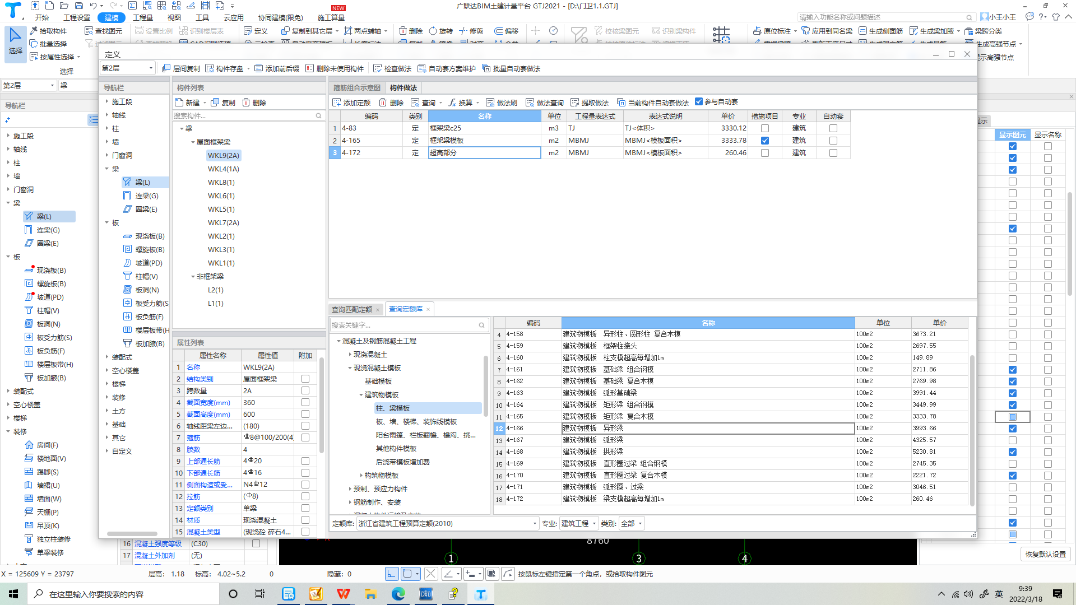Collapse the 非框架梁 tree node
This screenshot has height=605, width=1076.
click(x=193, y=277)
